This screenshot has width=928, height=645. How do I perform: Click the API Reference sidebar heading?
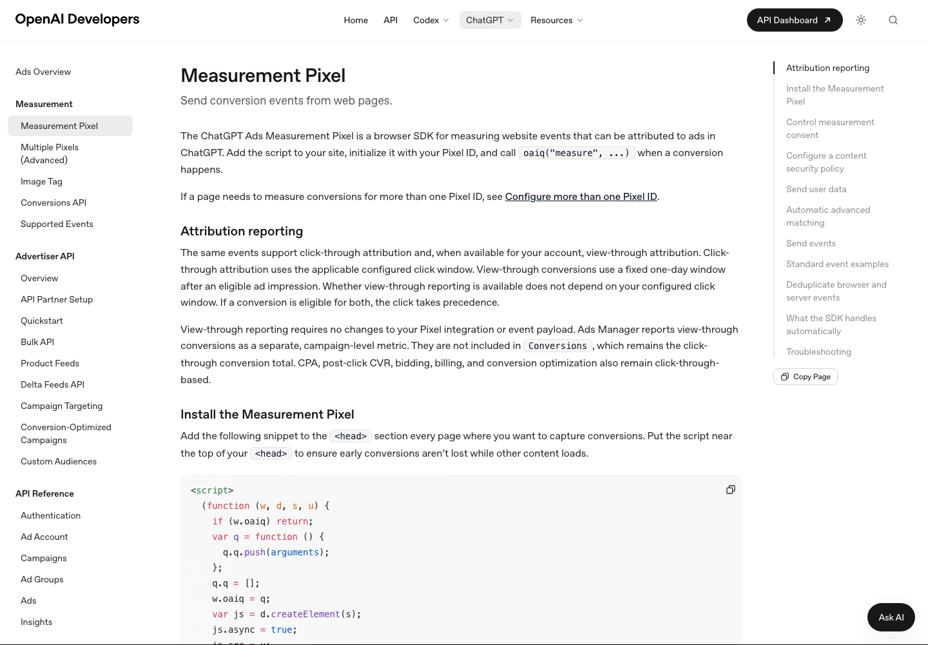tap(44, 493)
